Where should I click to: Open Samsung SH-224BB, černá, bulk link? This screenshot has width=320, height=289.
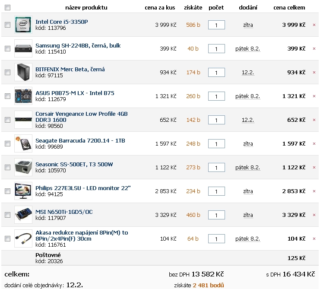coord(78,45)
